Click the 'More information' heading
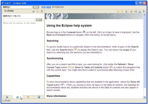The width and height of the screenshot is (148, 104). [56, 96]
